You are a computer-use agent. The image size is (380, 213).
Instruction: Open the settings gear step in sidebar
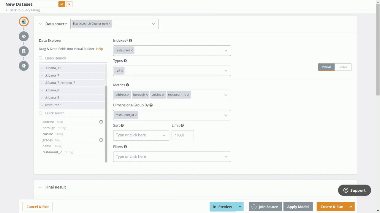[24, 66]
